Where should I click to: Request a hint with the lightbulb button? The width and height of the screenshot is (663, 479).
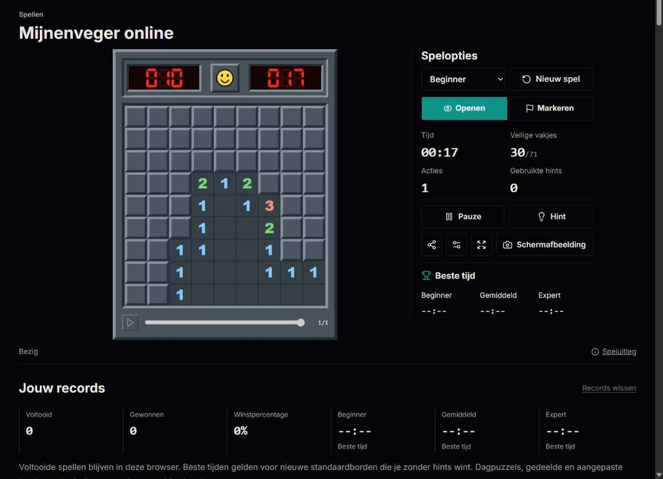(x=551, y=217)
